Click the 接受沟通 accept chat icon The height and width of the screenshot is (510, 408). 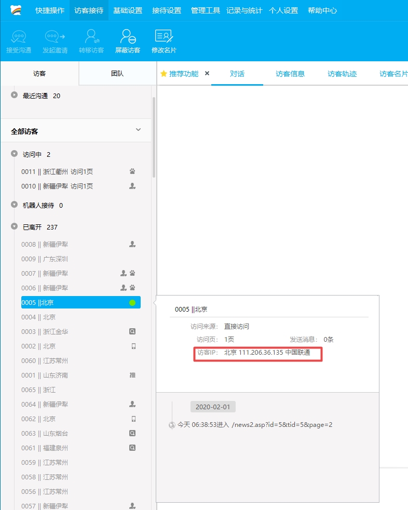19,37
